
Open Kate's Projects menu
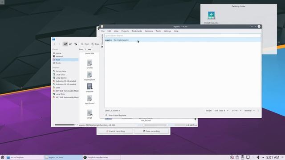125,31
